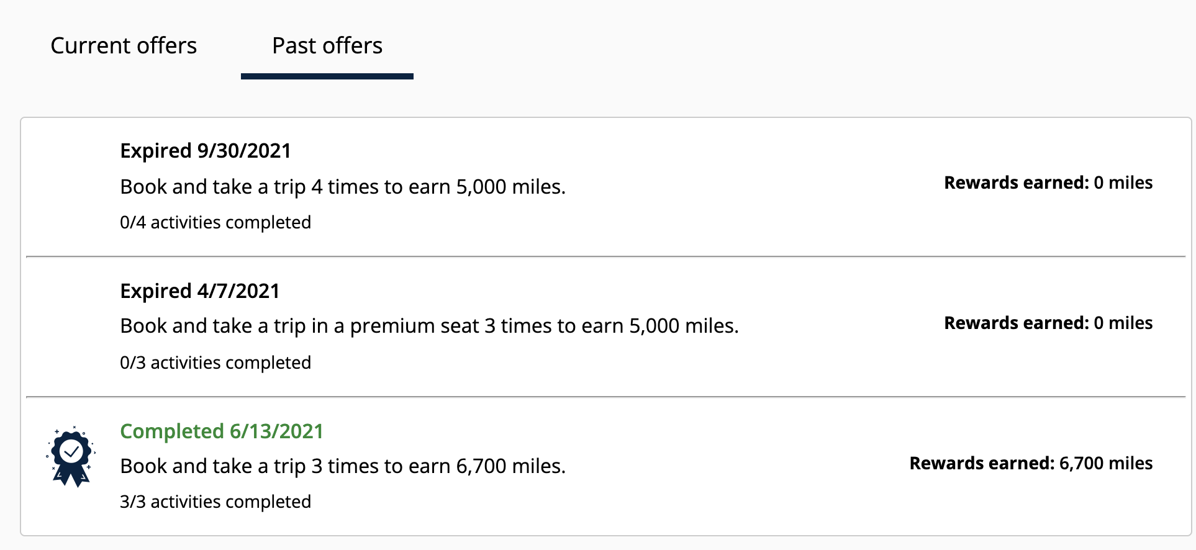This screenshot has width=1196, height=550.
Task: Click Rewards earned for the 9/30/2021 offer
Action: (x=1048, y=183)
